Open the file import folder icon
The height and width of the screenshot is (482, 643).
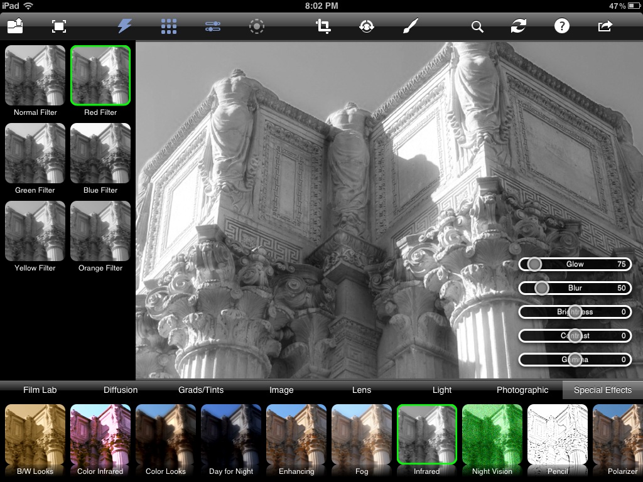click(x=15, y=26)
